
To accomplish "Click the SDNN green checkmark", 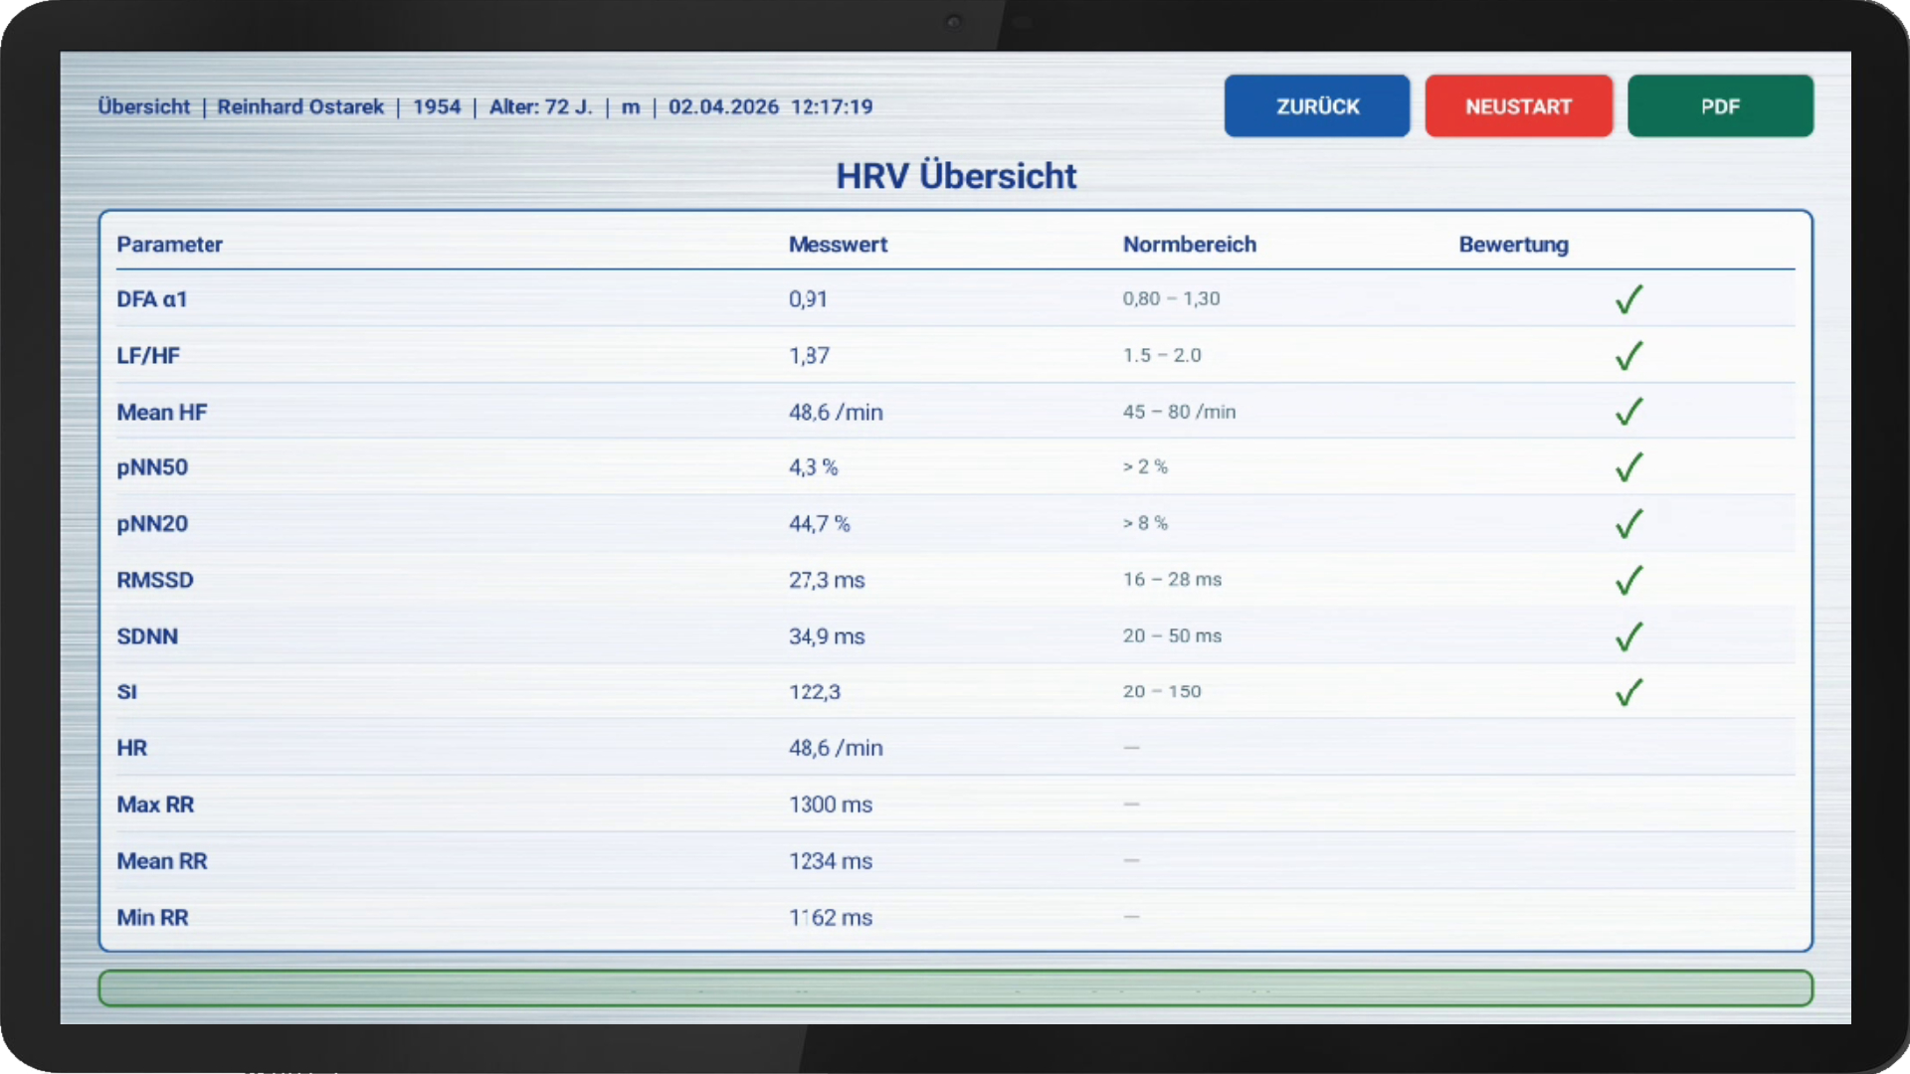I will coord(1628,636).
